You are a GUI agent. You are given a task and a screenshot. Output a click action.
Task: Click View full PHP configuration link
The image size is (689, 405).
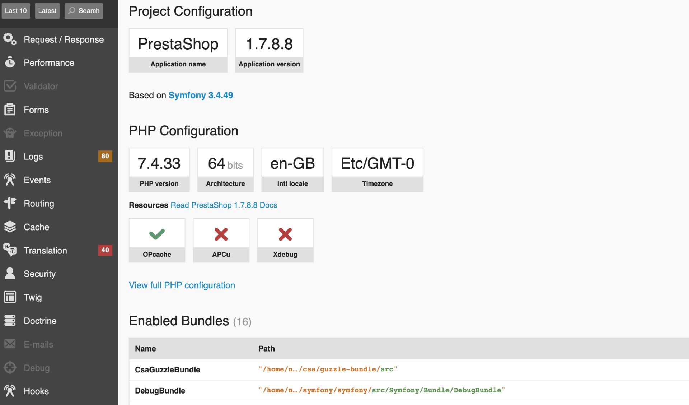(182, 285)
